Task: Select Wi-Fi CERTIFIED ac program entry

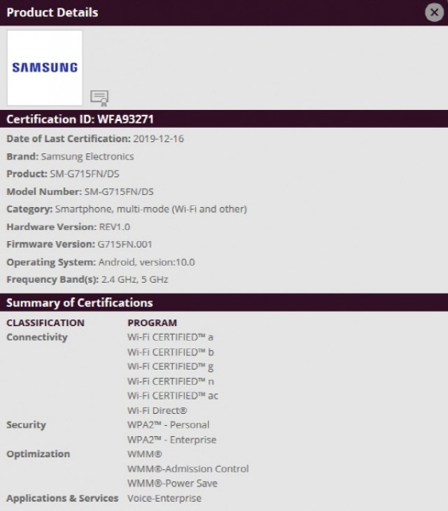Action: coord(173,396)
